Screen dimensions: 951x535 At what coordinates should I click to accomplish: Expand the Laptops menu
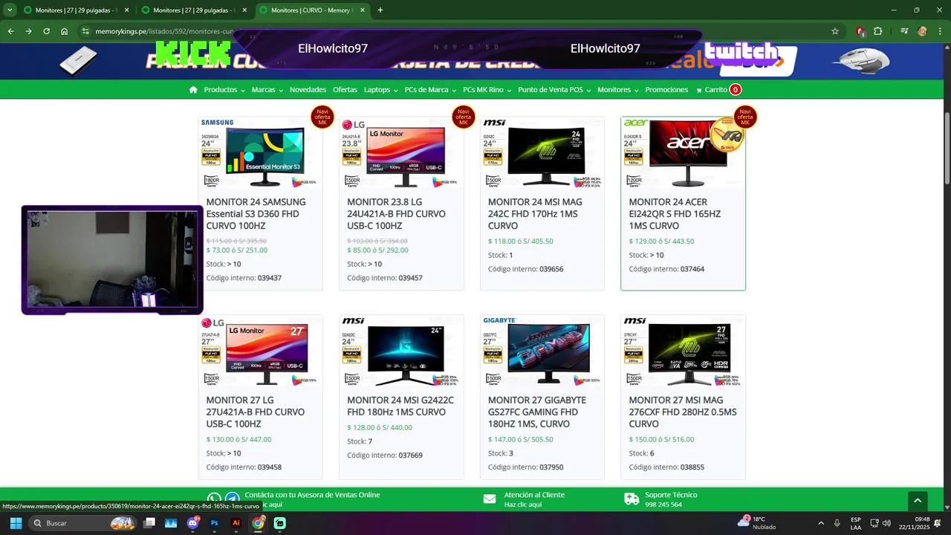click(x=381, y=89)
